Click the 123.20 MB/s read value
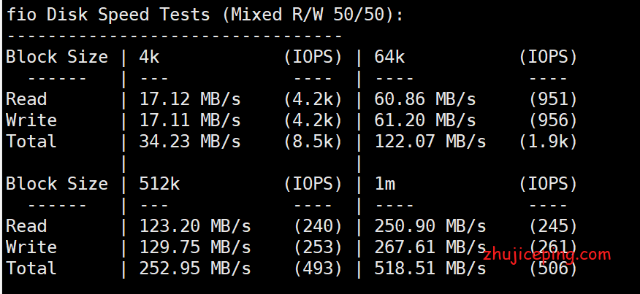 coord(195,226)
